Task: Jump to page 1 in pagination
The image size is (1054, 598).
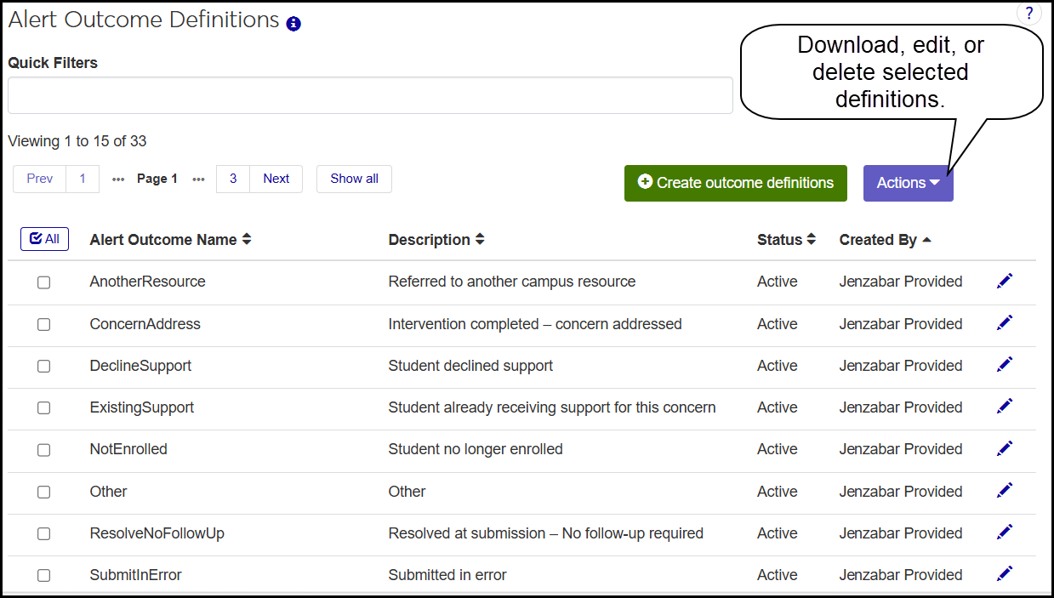Action: [83, 179]
